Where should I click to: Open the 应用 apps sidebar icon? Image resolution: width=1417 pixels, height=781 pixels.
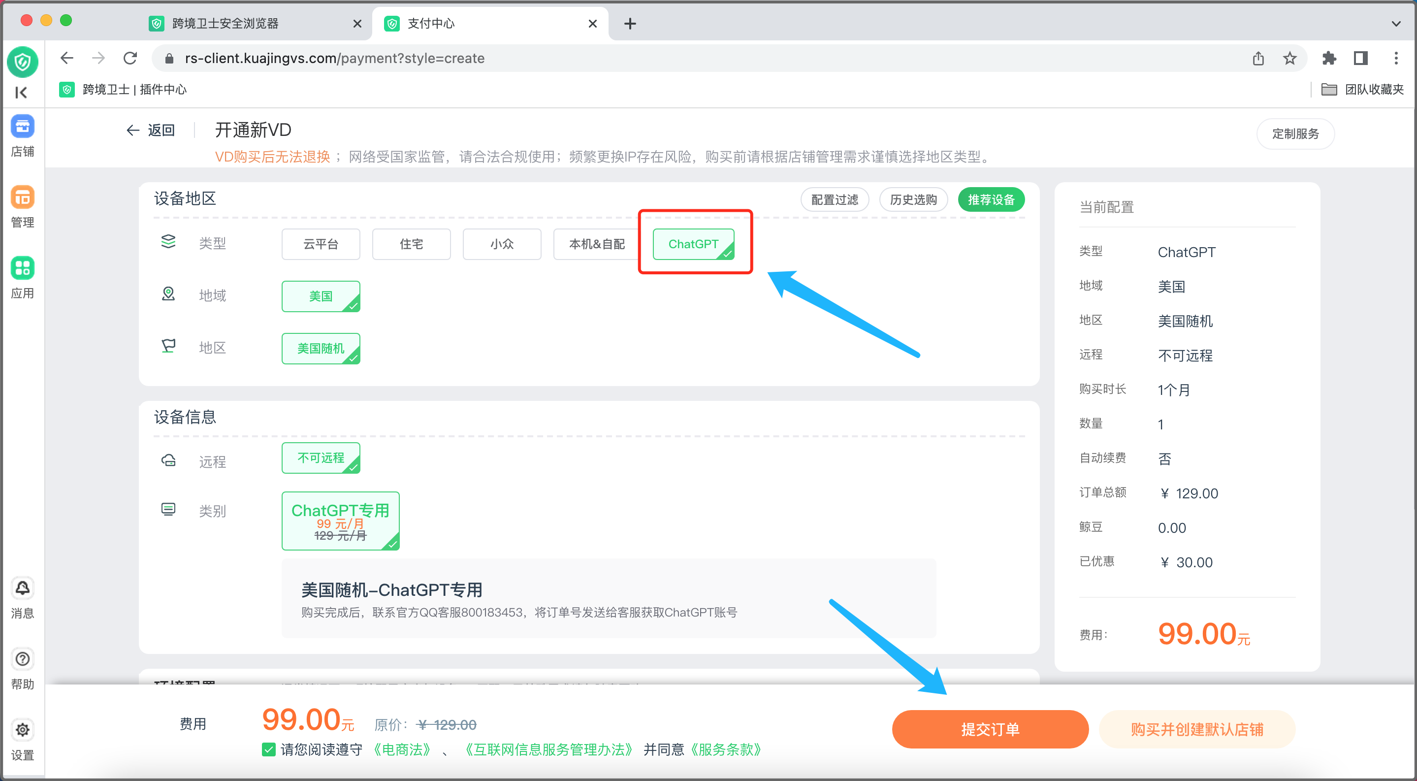23,268
